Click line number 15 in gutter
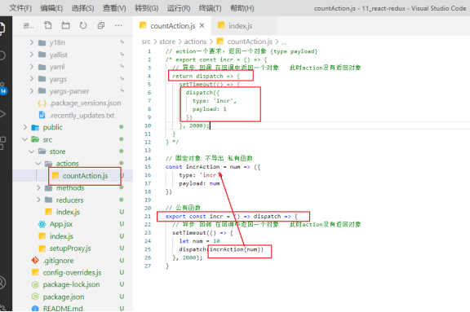The height and width of the screenshot is (312, 470). pyautogui.click(x=148, y=167)
